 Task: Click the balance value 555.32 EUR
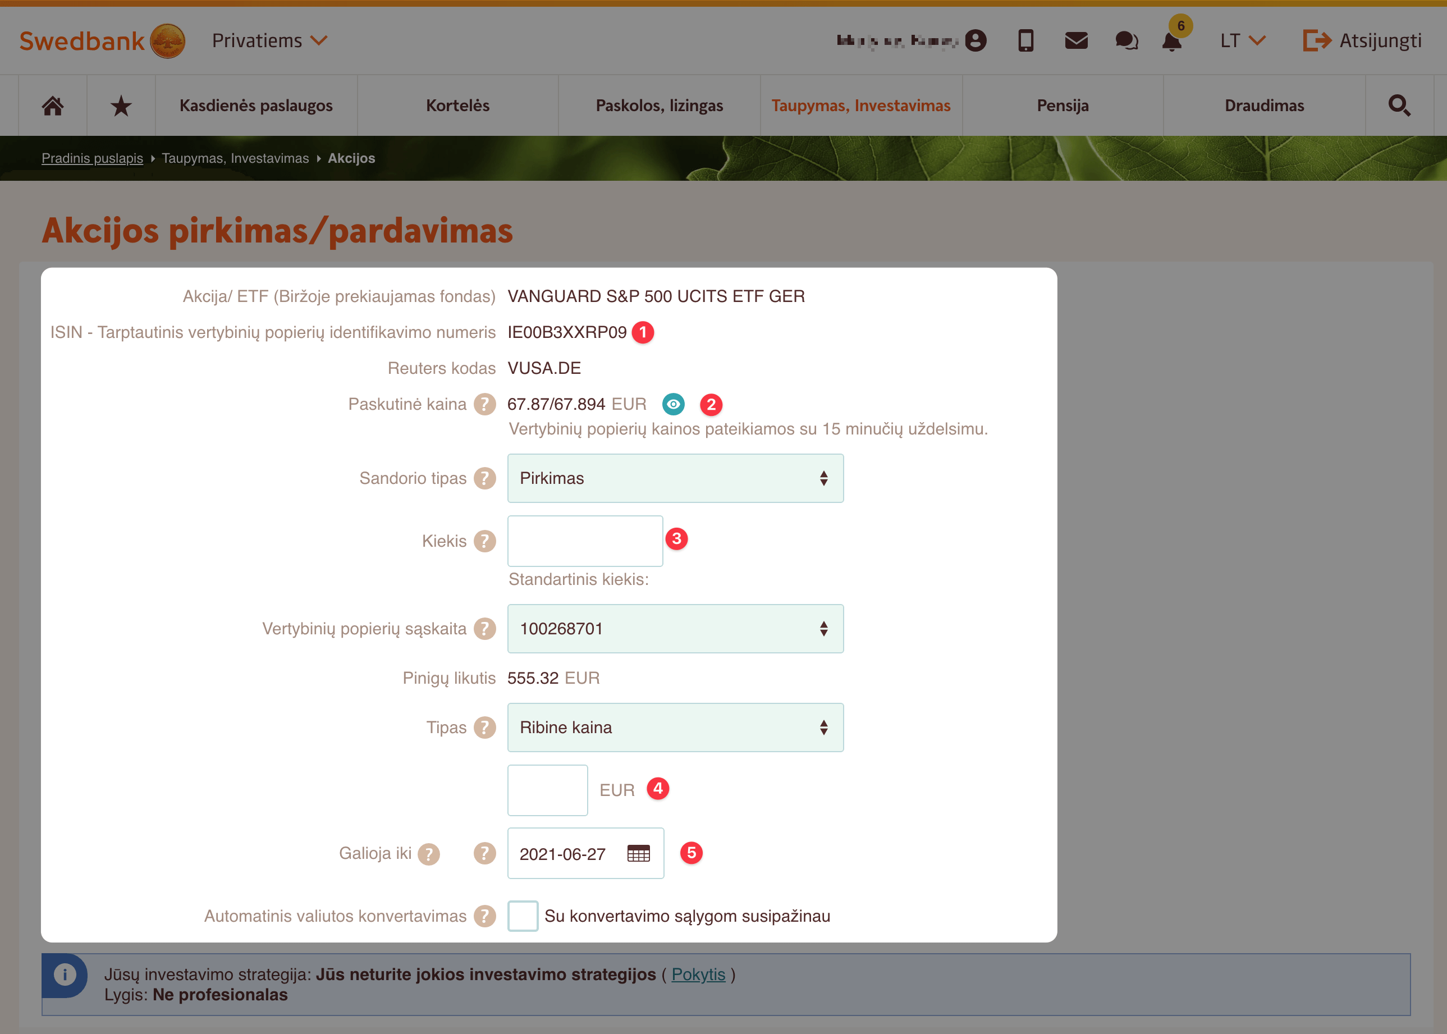pyautogui.click(x=553, y=678)
